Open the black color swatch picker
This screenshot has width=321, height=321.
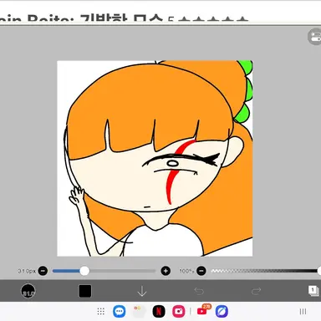[x=85, y=291]
